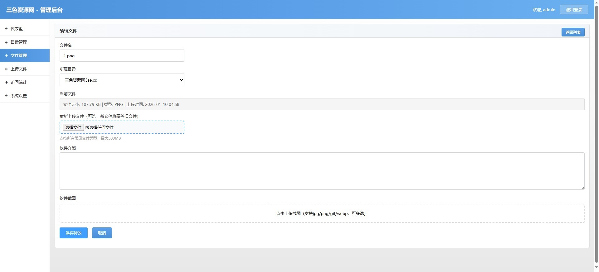Click the diamond icon beside 系统设置

tap(6, 96)
